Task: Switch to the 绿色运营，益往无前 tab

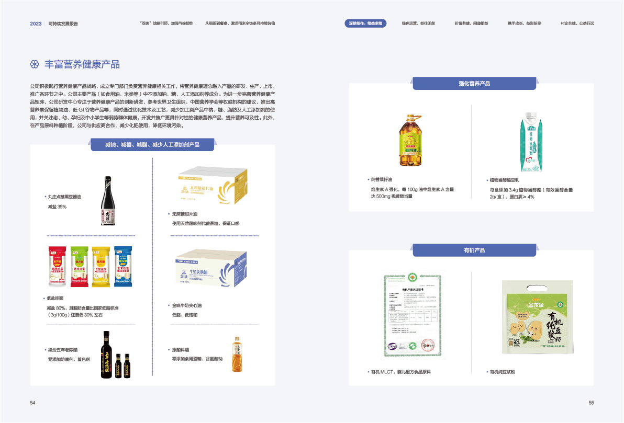Action: 418,24
